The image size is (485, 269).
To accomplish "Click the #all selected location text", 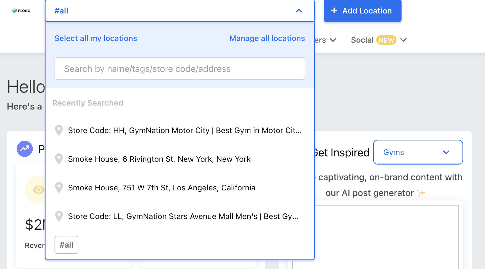I will coord(61,11).
